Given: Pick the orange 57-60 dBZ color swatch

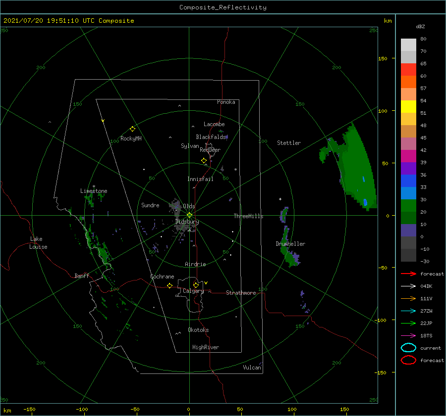Looking at the screenshot, I should point(408,82).
